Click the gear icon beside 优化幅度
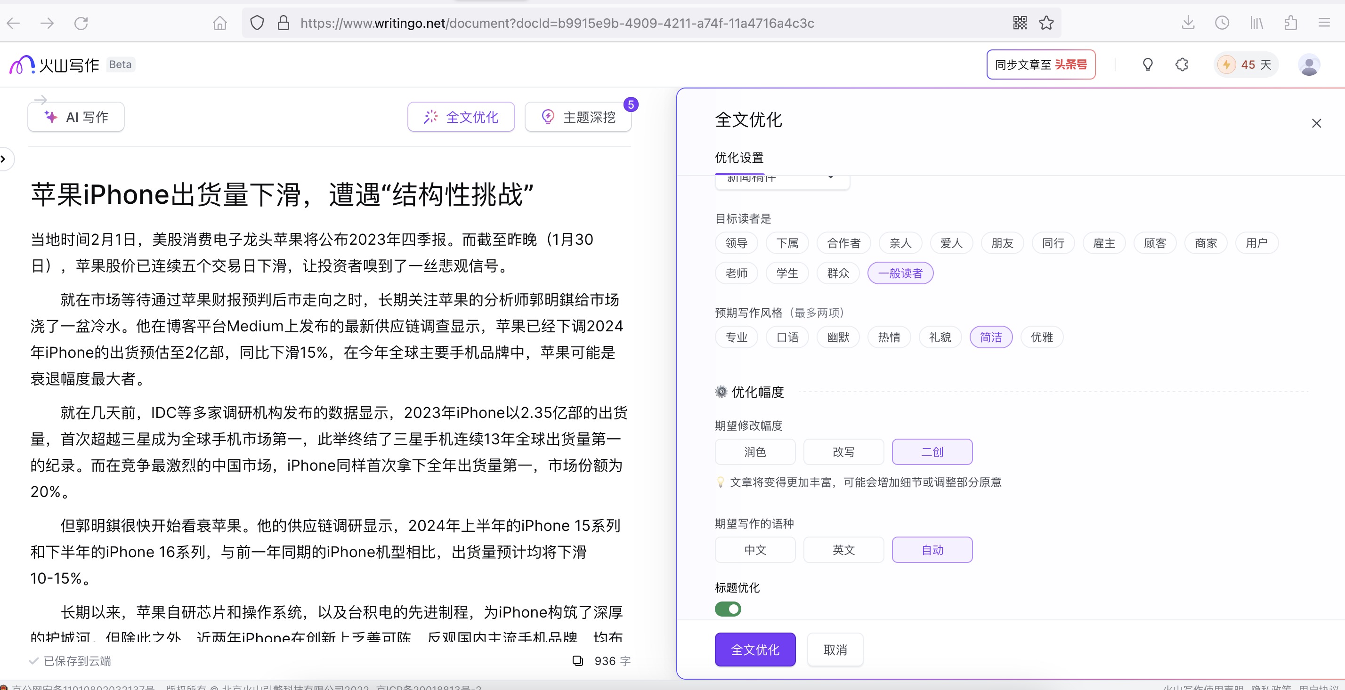 click(x=721, y=392)
